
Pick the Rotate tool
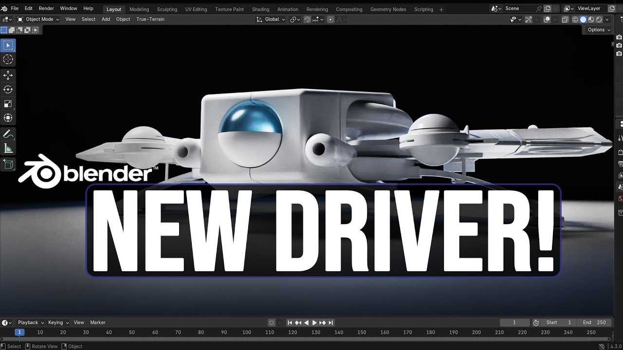coord(8,89)
